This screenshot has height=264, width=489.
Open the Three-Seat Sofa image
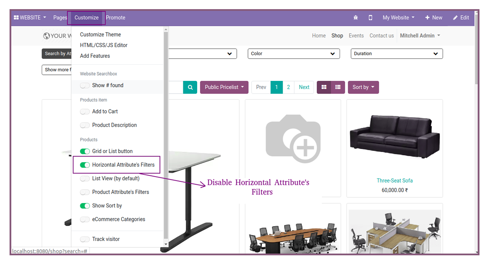point(394,137)
